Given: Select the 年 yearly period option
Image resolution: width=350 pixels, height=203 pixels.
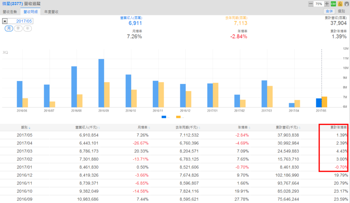Looking at the screenshot, I should (x=28, y=28).
